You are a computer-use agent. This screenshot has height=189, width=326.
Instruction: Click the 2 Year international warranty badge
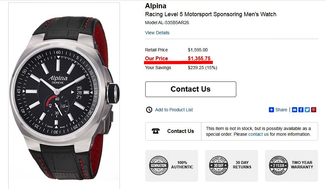tap(278, 165)
